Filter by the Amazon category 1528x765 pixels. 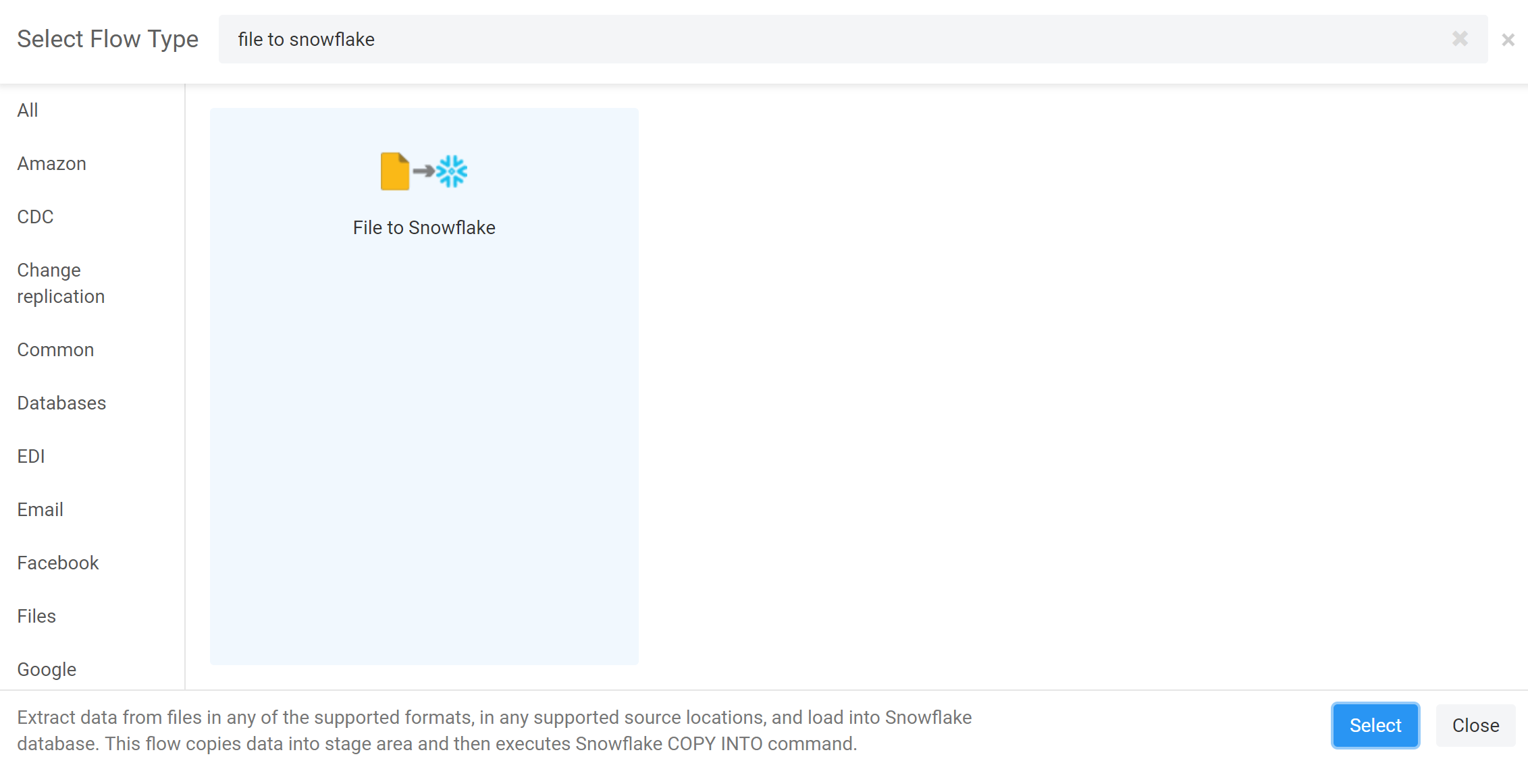52,163
